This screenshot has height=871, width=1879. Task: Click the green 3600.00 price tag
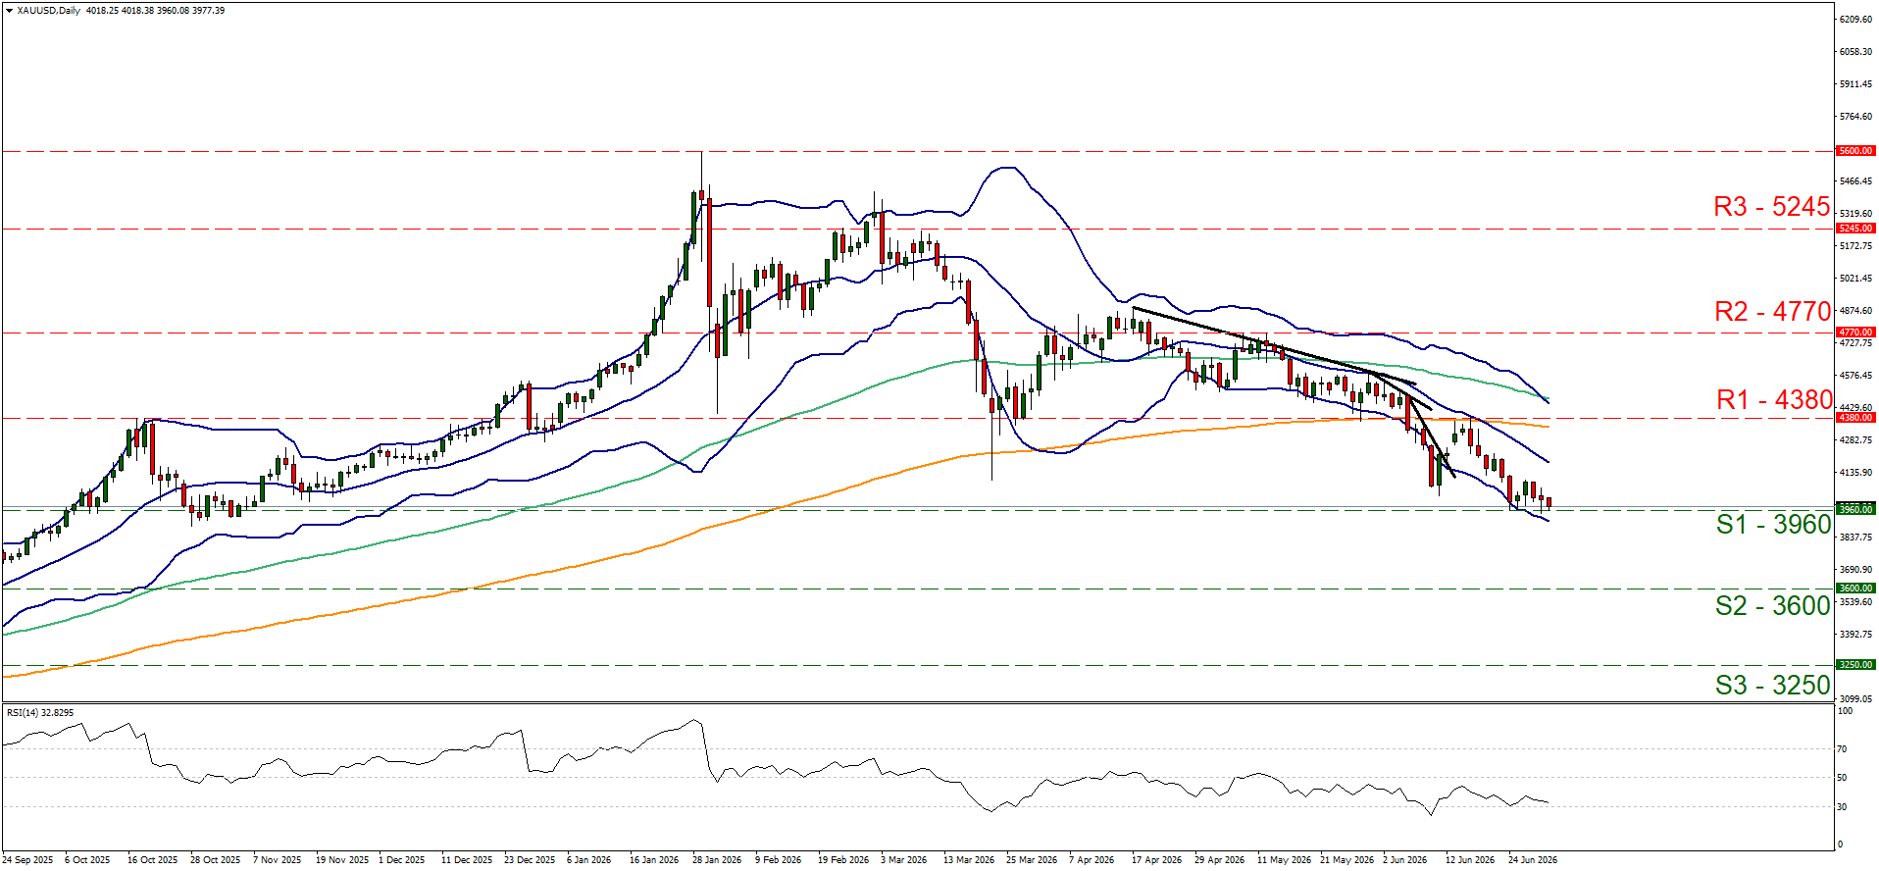[x=1855, y=589]
